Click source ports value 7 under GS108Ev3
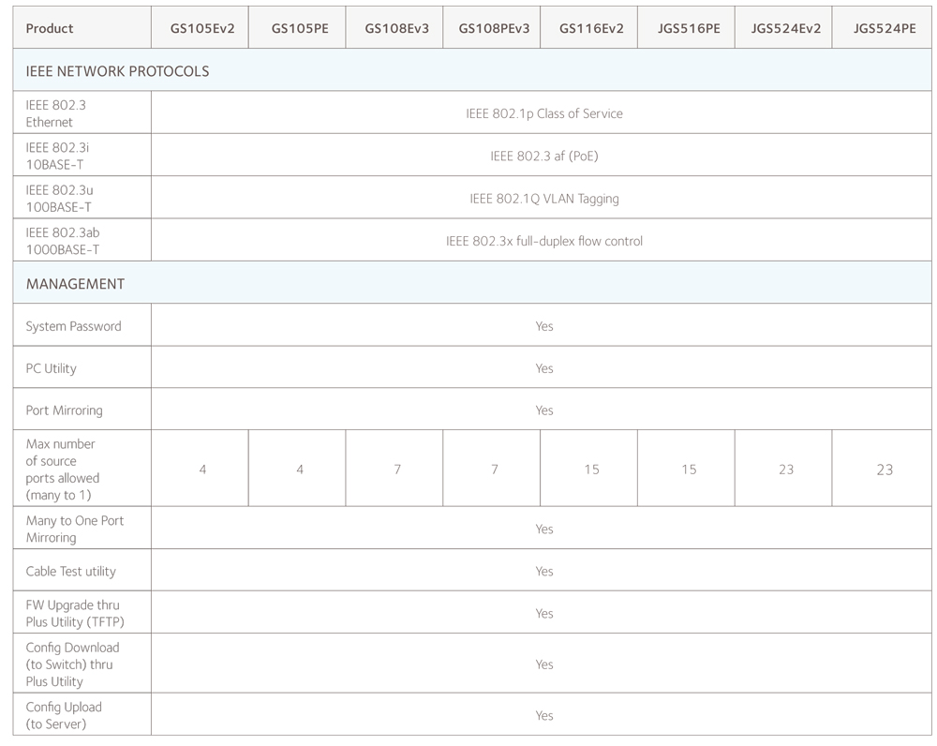 click(x=396, y=470)
